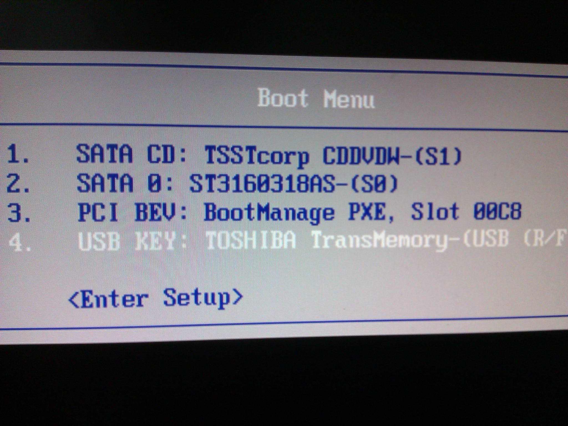Click the TOSHIBA brand text

pos(251,240)
